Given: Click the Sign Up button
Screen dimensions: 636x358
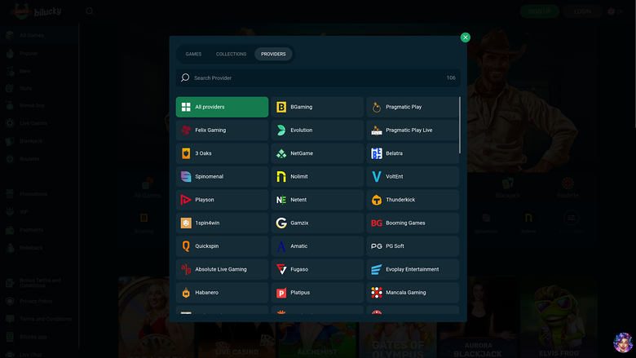Looking at the screenshot, I should [540, 11].
